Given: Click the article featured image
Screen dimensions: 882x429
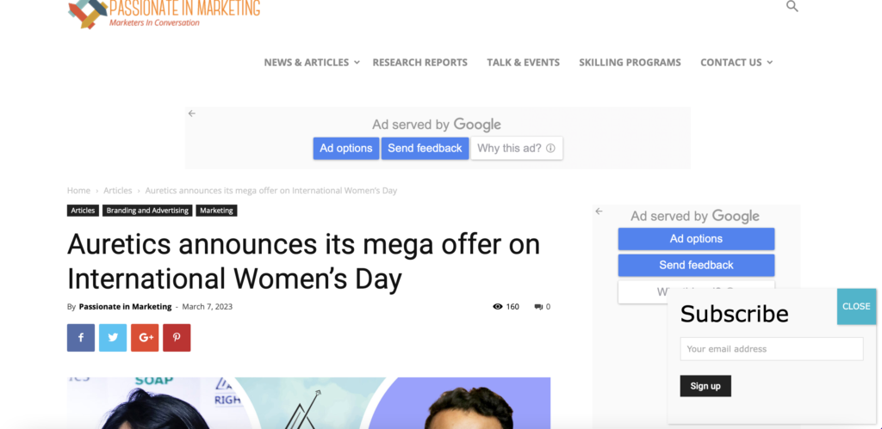Looking at the screenshot, I should 308,403.
